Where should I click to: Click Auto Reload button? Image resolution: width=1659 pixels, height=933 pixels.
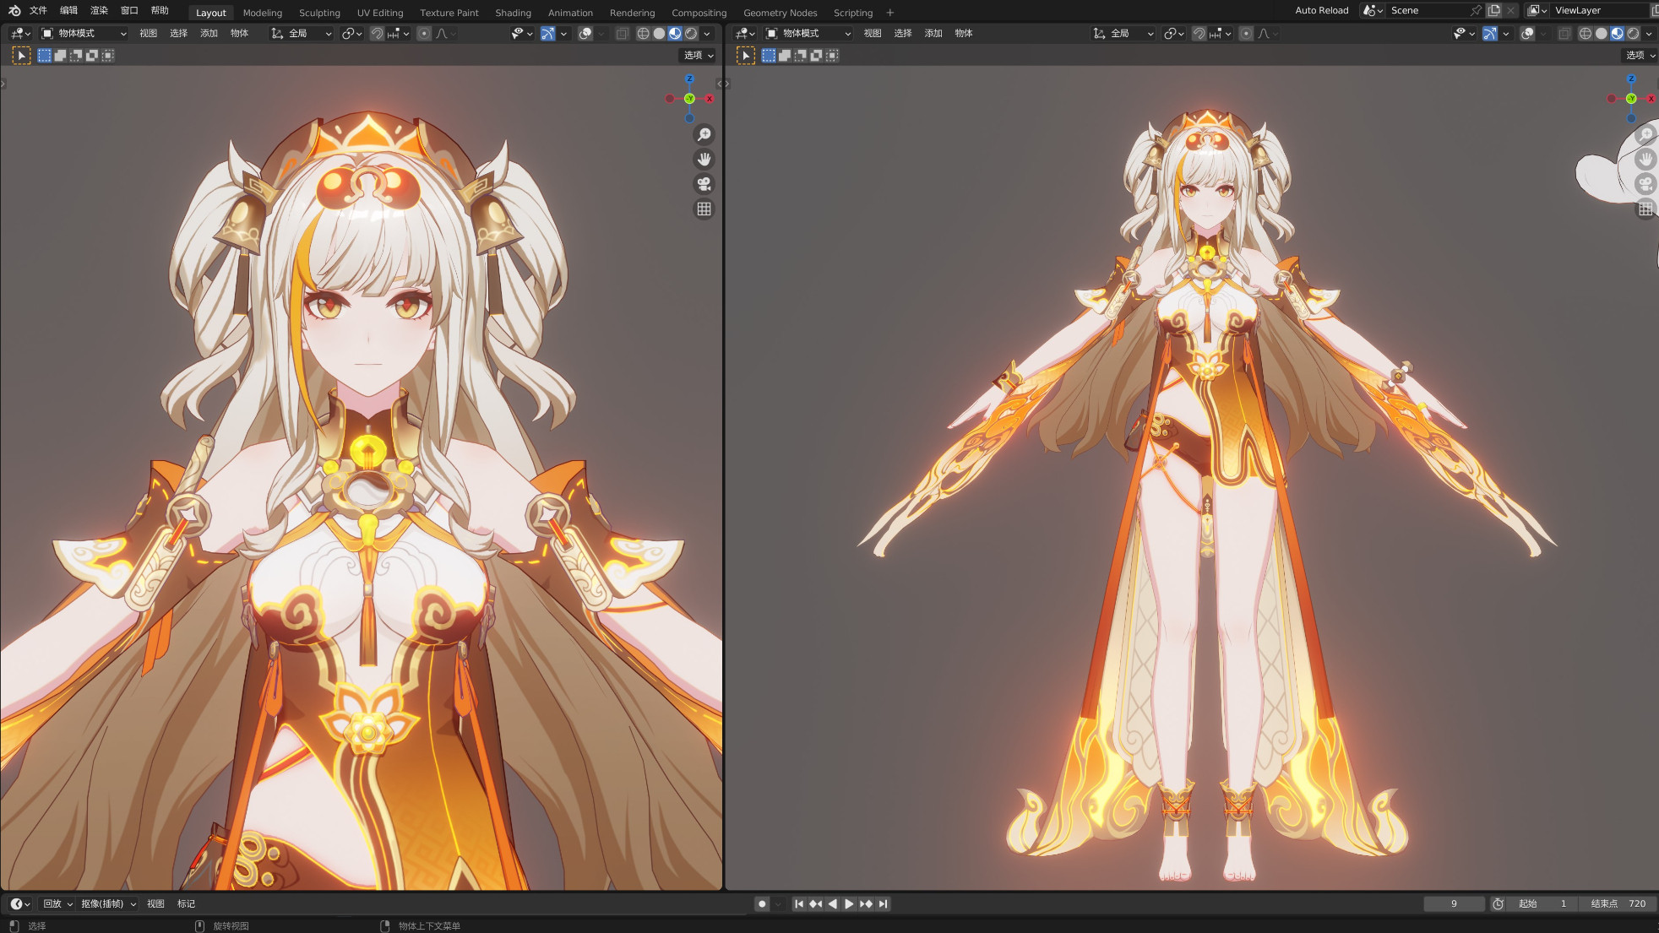click(1321, 11)
